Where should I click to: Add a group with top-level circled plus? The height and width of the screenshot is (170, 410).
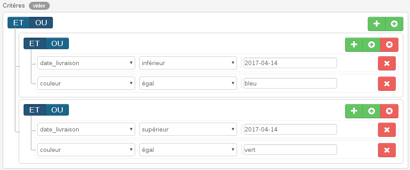tap(394, 24)
